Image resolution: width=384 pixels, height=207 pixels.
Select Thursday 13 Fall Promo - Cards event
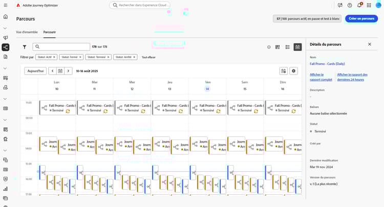tap(170, 107)
